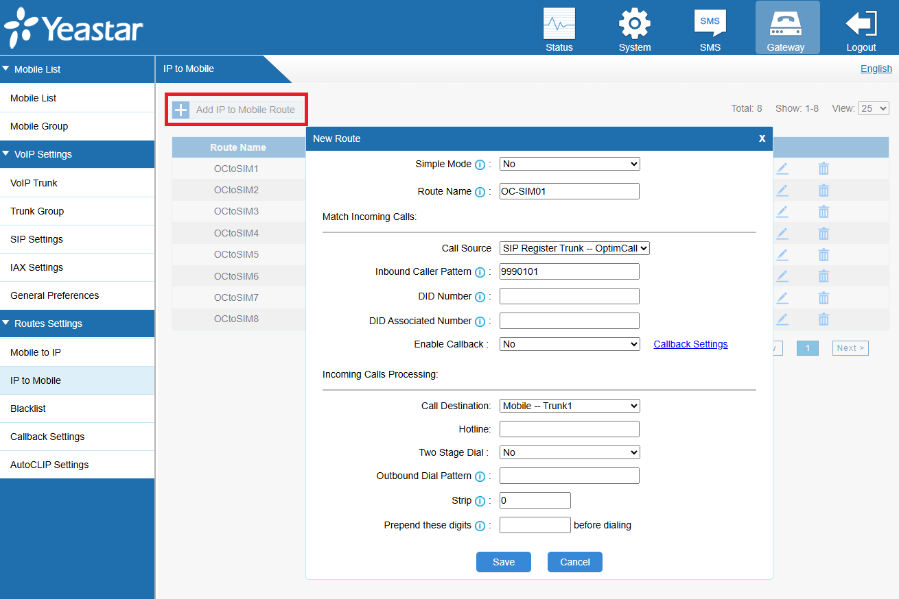Viewport: 899px width, 599px height.
Task: Click the edit pencil for OCtoSIM3
Action: (782, 211)
